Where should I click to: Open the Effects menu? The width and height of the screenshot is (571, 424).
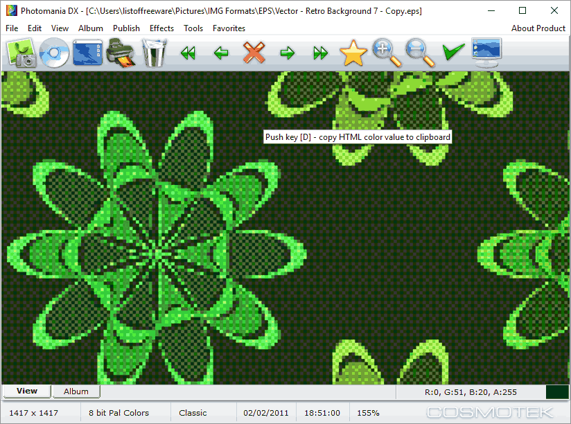(161, 28)
